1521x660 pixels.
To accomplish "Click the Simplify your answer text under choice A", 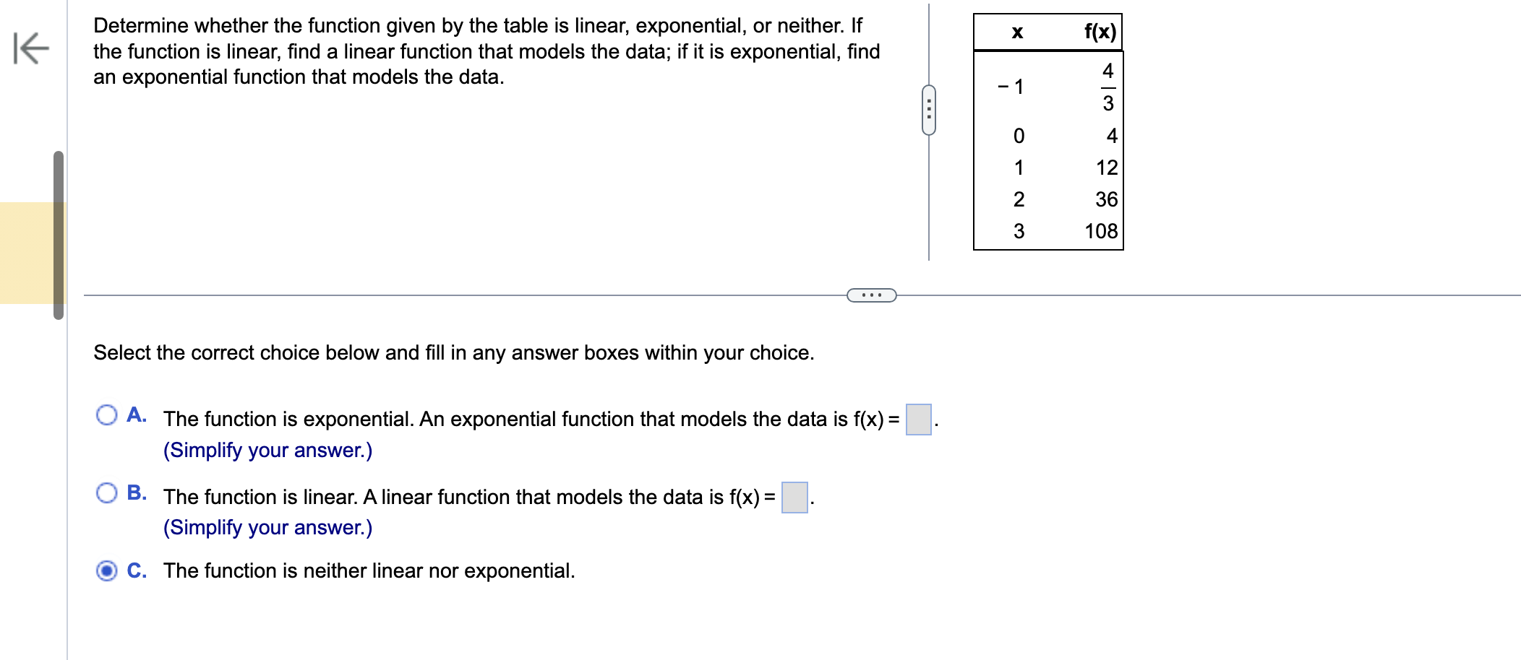I will (x=267, y=449).
